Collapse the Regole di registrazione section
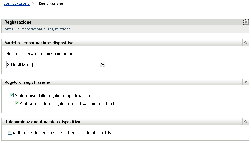The width and height of the screenshot is (251, 143). click(246, 83)
